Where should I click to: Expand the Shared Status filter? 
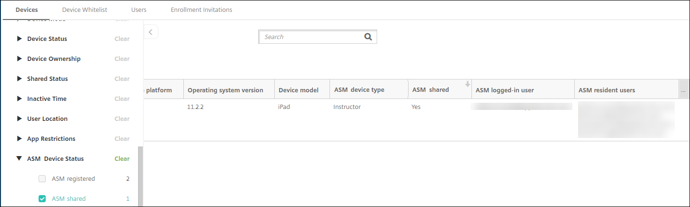click(x=20, y=79)
